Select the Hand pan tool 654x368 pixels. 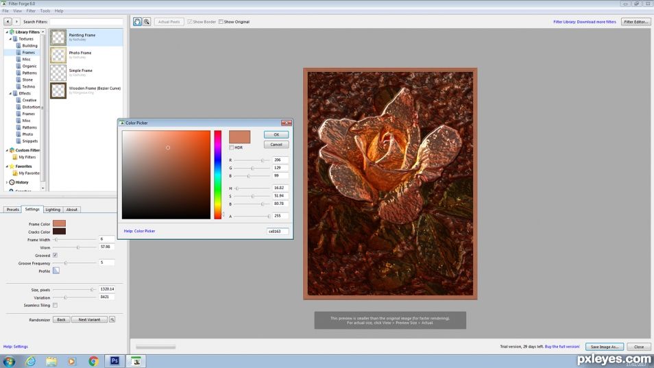(x=137, y=22)
